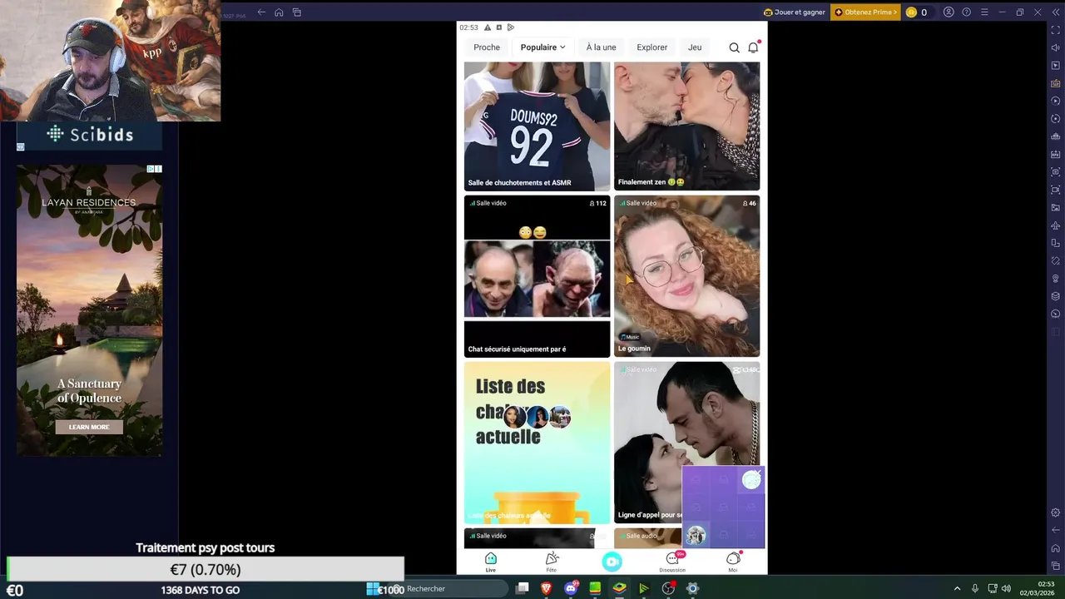Expand the Populaire dropdown

pyautogui.click(x=542, y=47)
